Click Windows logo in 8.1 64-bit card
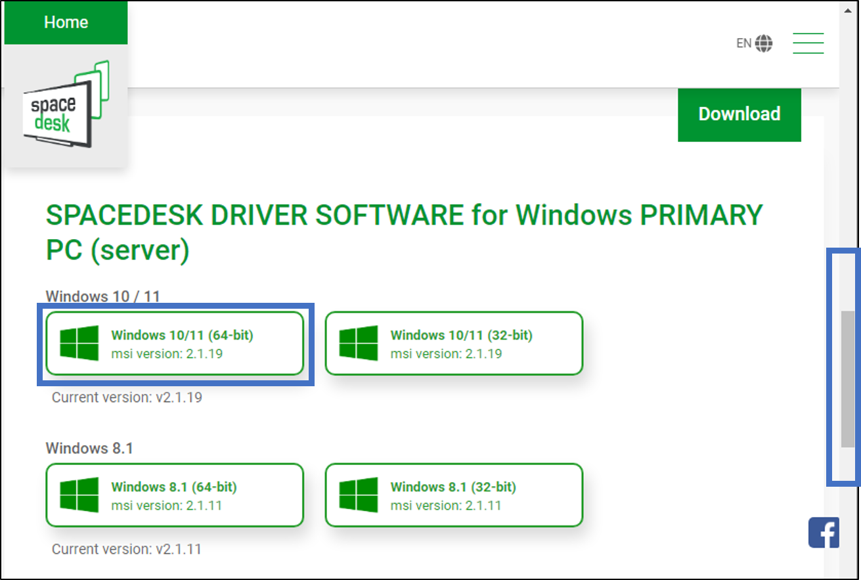This screenshot has height=580, width=861. coord(79,495)
